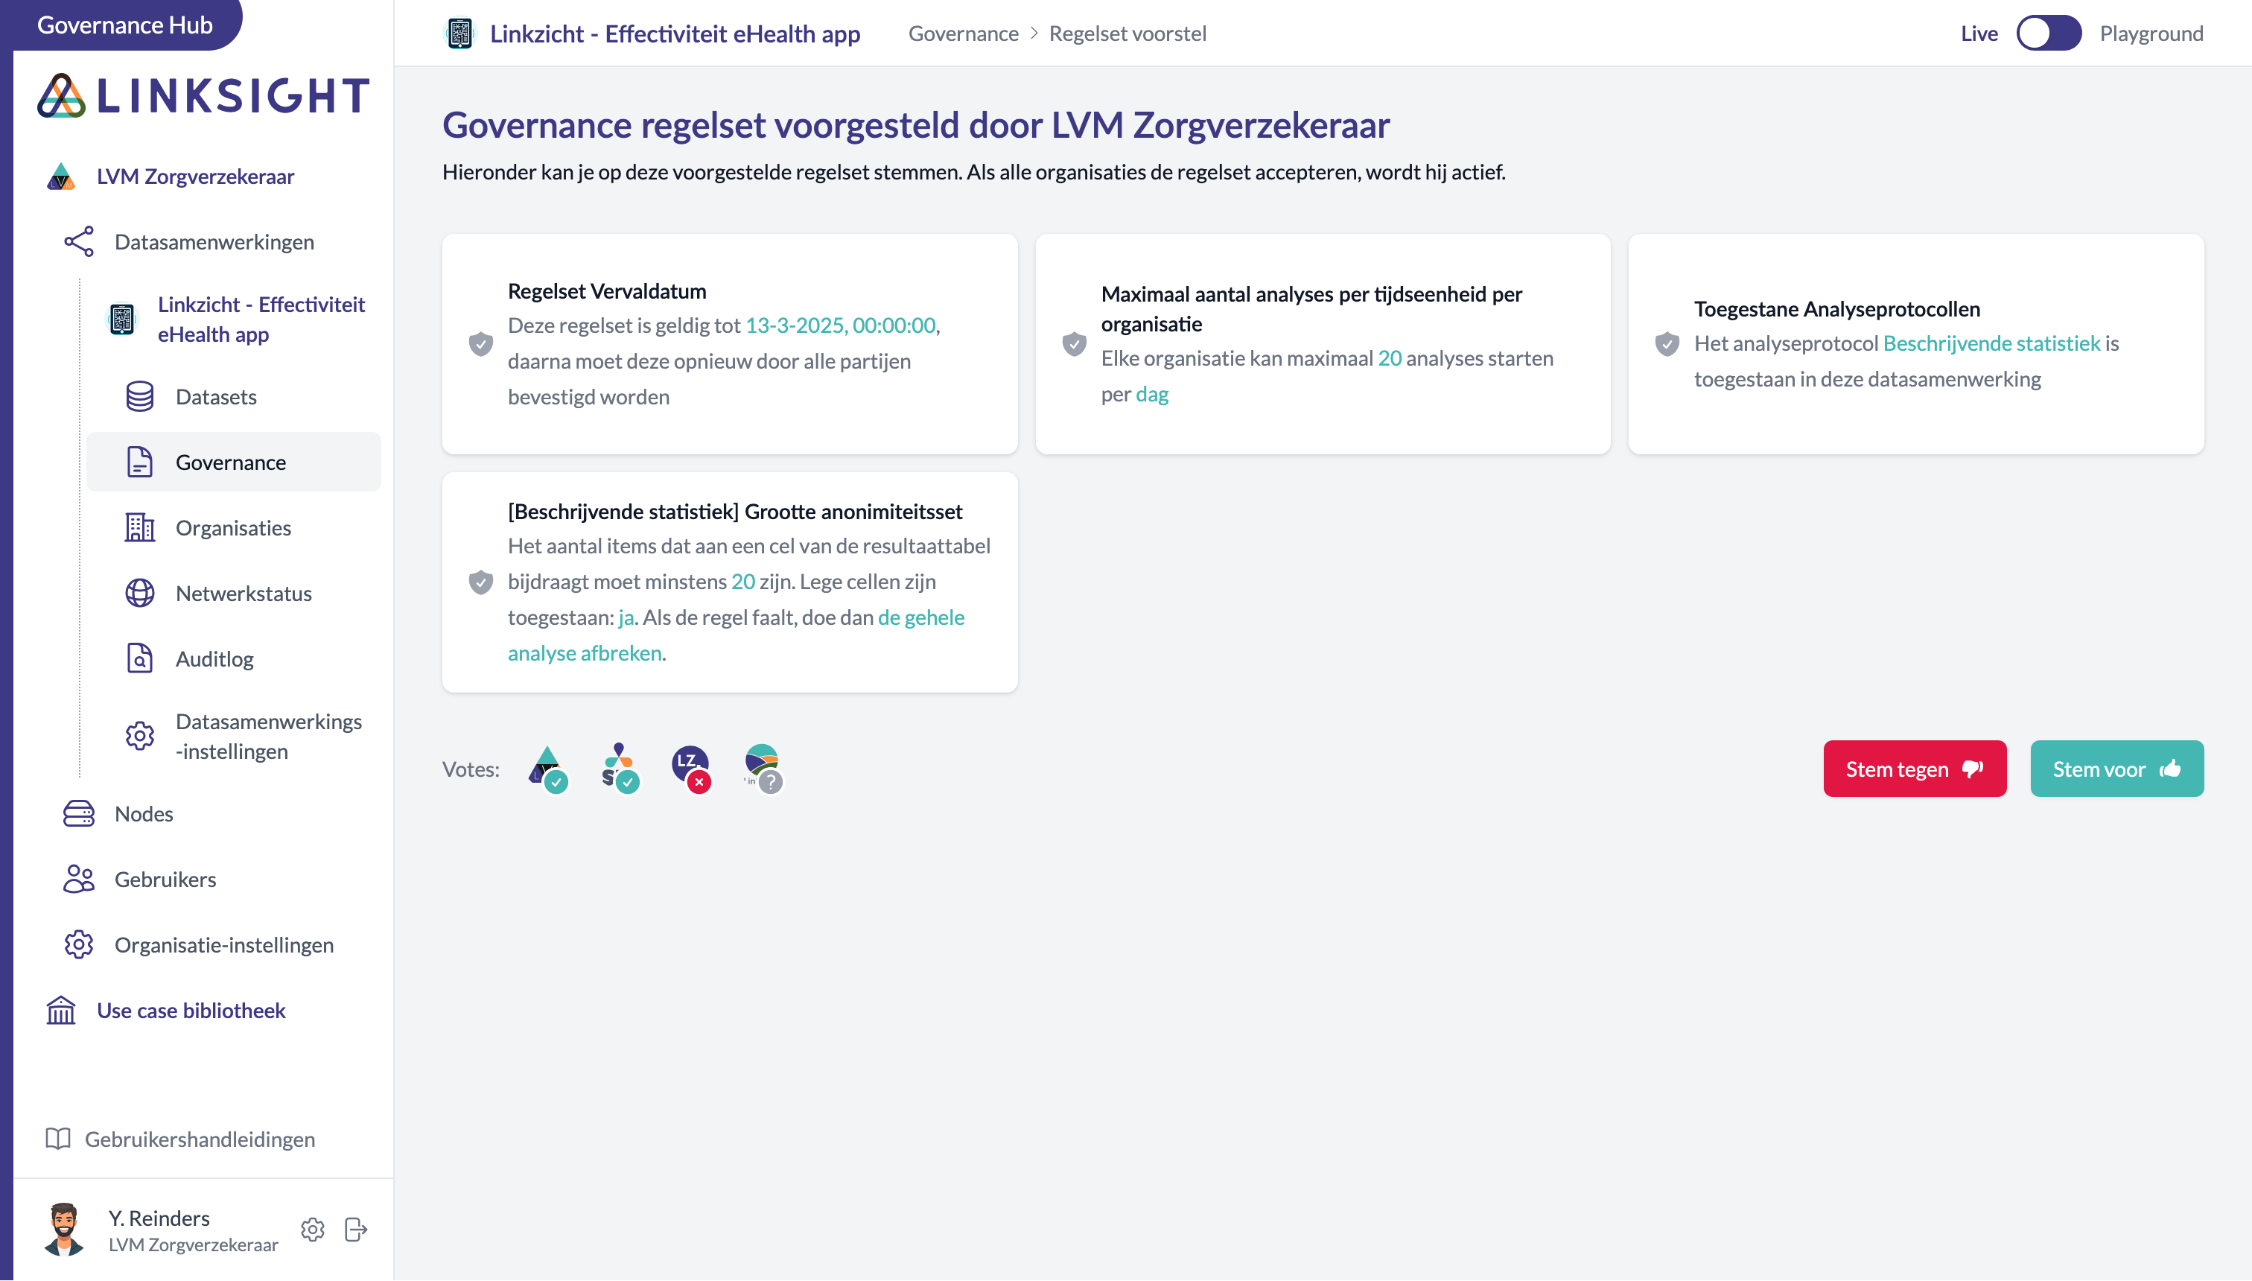Click the user settings gear beside Y. Reinders
2252x1281 pixels.
(x=312, y=1229)
